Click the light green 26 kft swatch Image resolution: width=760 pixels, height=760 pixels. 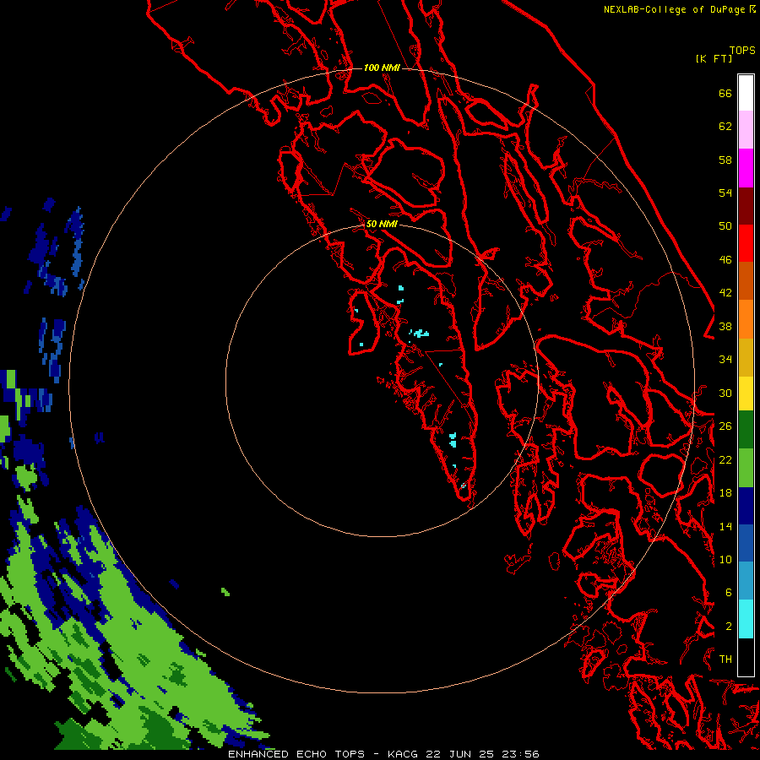746,468
